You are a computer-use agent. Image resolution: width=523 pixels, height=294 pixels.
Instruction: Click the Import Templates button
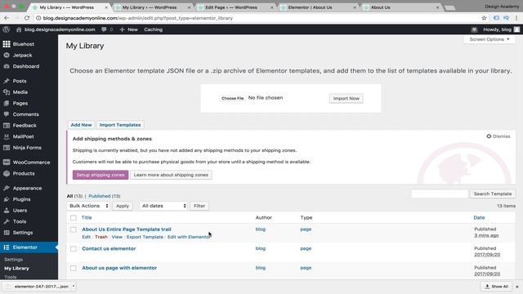tap(120, 125)
